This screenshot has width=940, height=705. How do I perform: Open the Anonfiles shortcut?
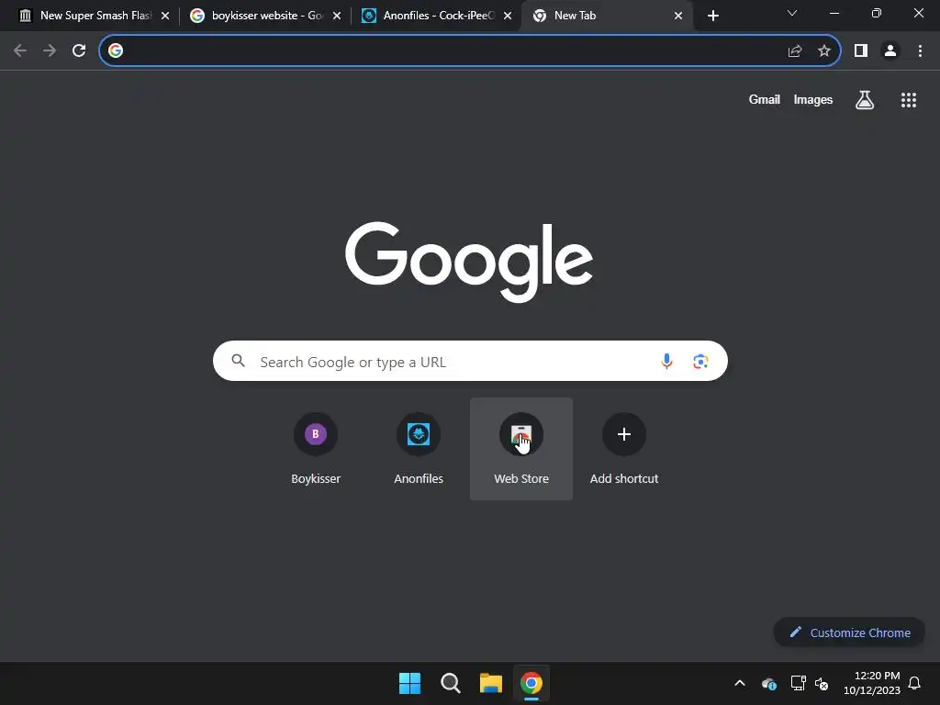(x=419, y=448)
